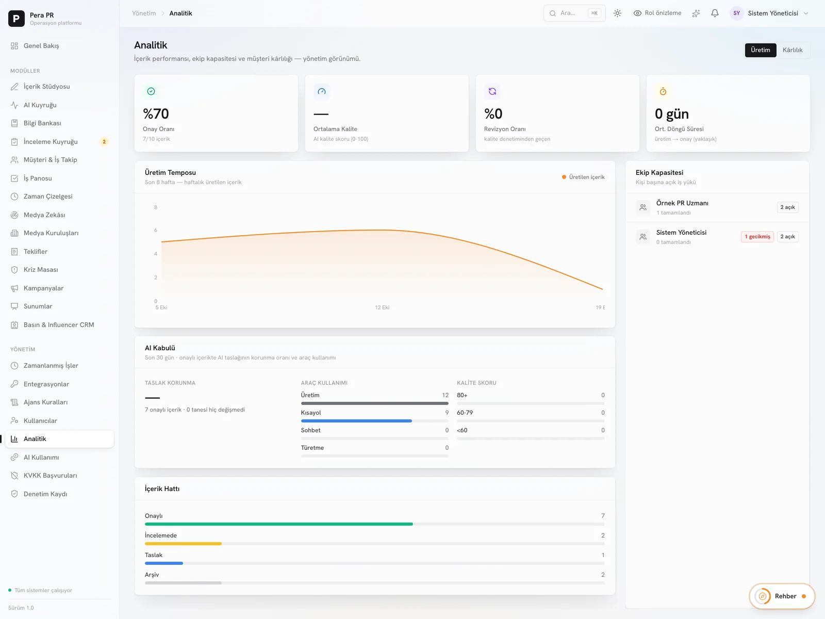Click the Pera PR logo
The height and width of the screenshot is (619, 825).
(x=16, y=19)
